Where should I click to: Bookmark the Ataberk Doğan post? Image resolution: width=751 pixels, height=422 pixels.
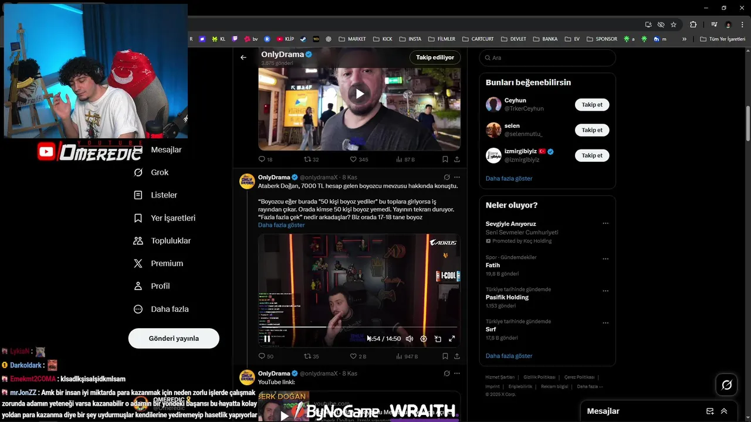pos(445,356)
